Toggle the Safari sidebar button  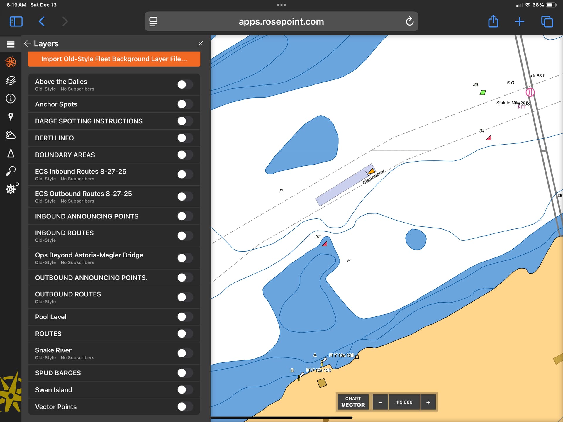tap(16, 21)
